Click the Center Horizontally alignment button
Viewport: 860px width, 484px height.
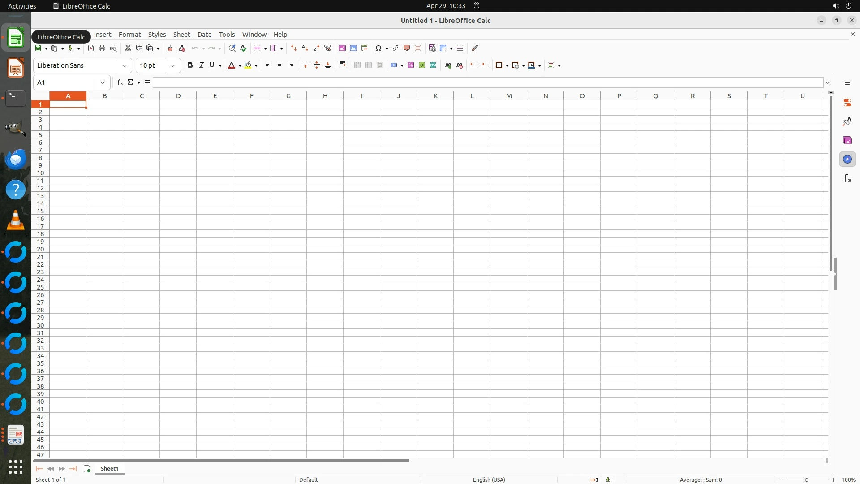[x=279, y=65]
